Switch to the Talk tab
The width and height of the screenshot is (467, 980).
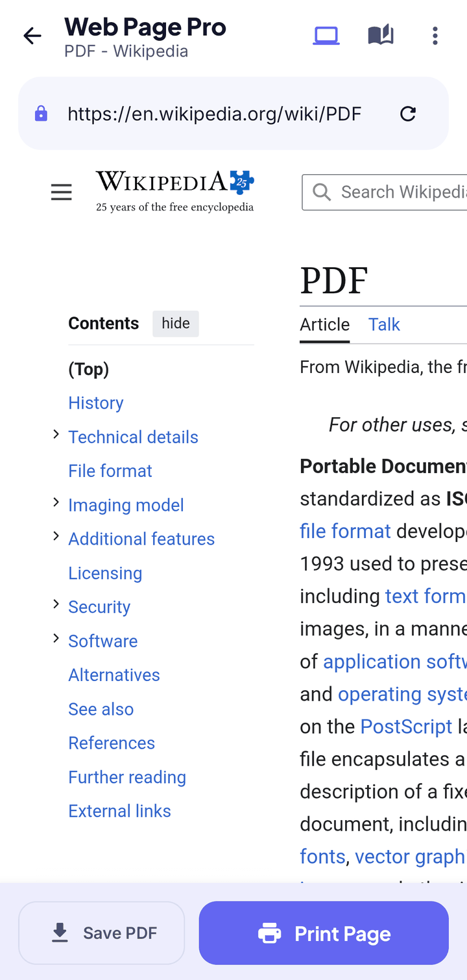(384, 324)
